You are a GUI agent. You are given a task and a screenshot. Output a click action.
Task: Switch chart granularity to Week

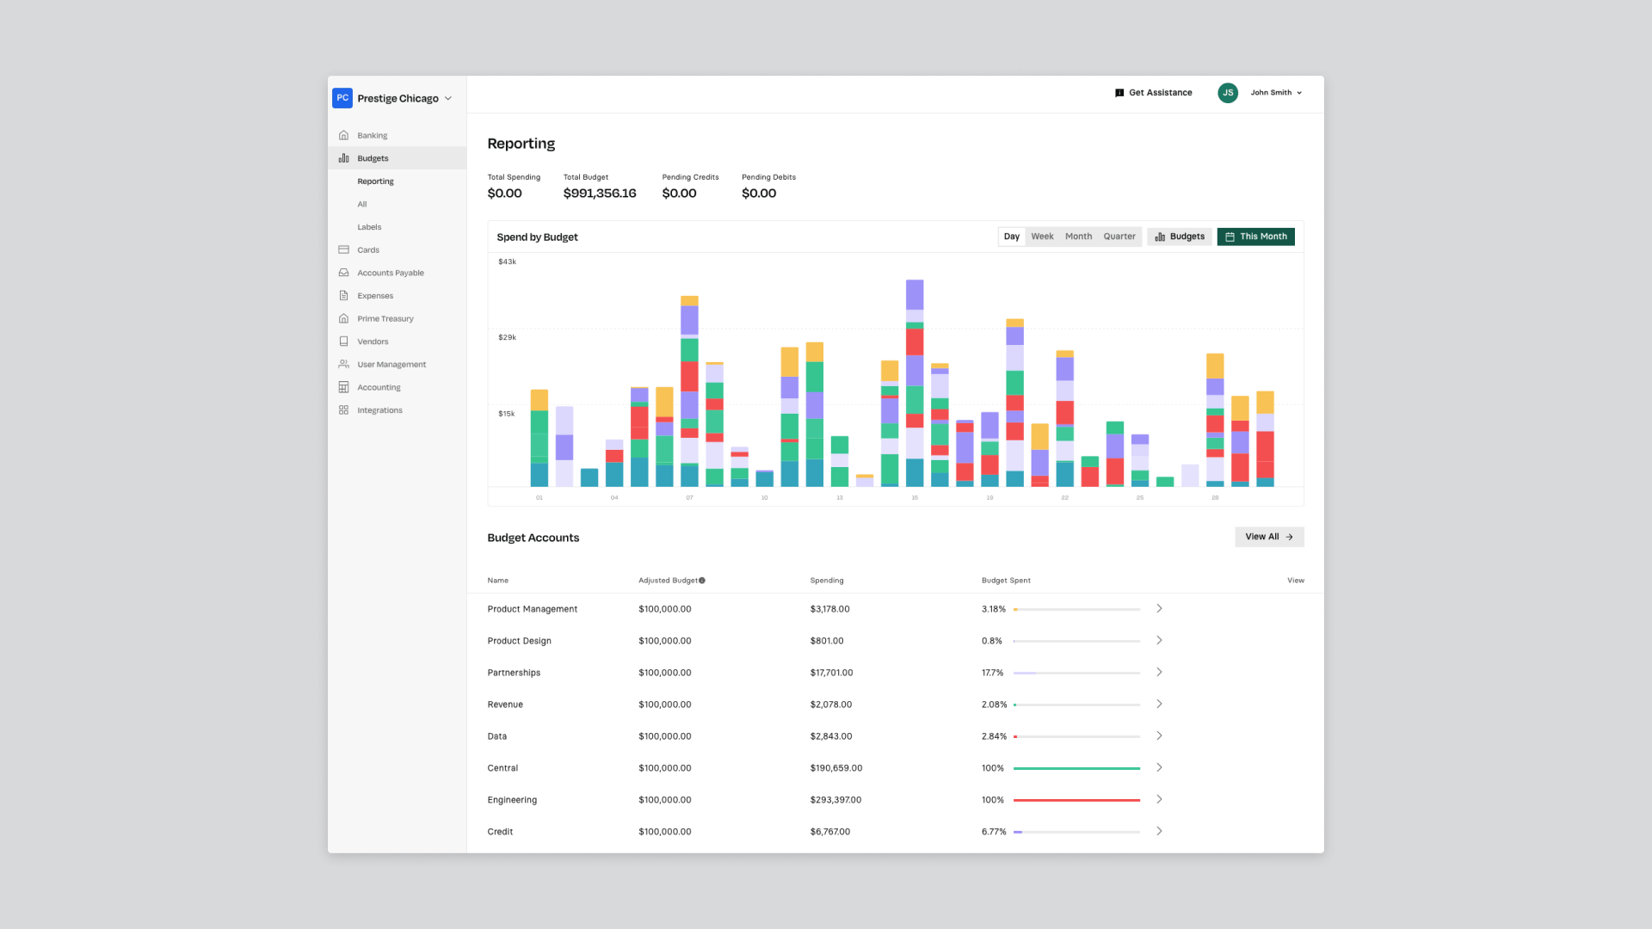point(1042,237)
